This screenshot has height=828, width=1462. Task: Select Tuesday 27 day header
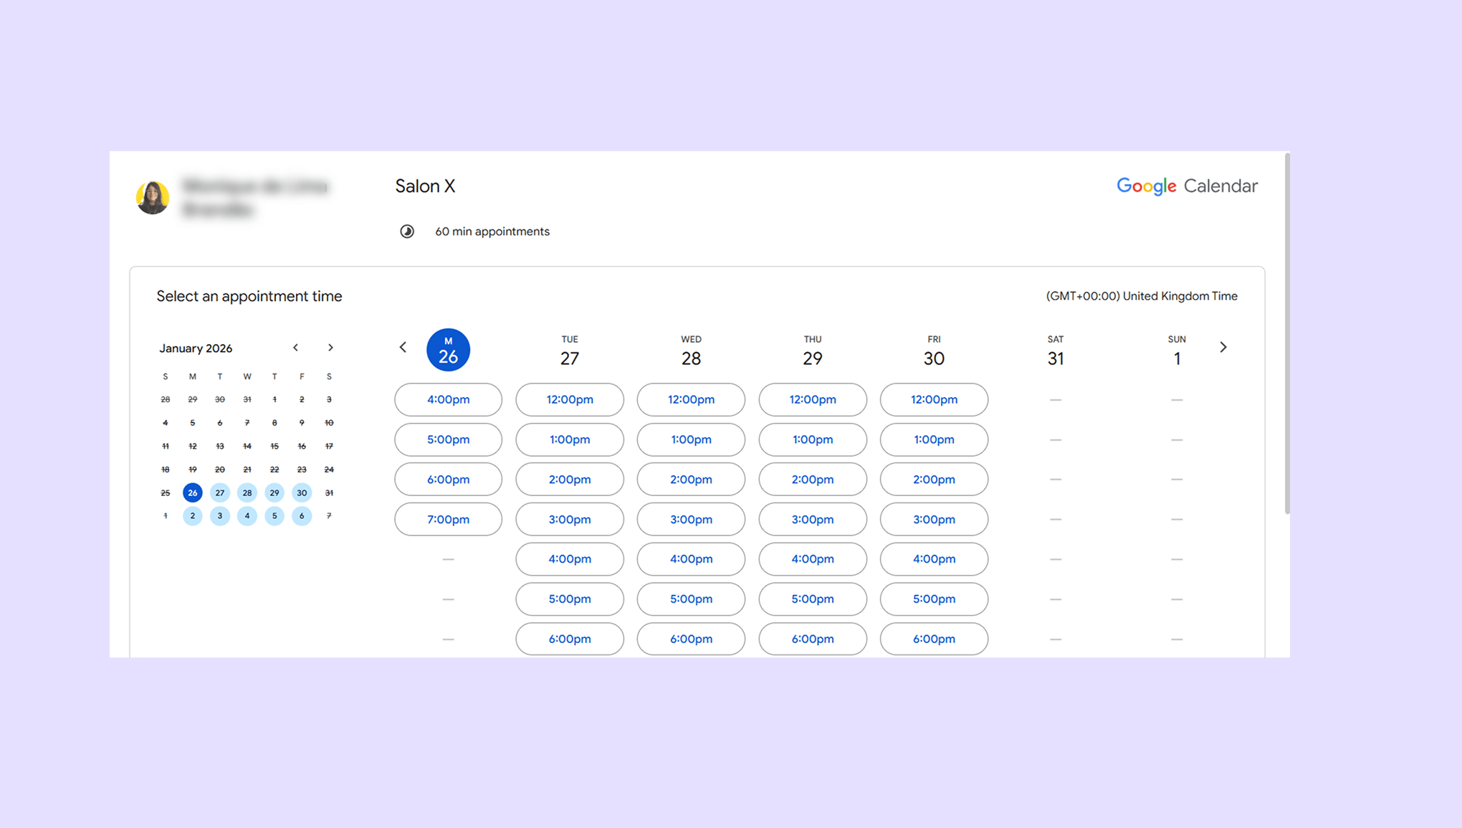(569, 351)
